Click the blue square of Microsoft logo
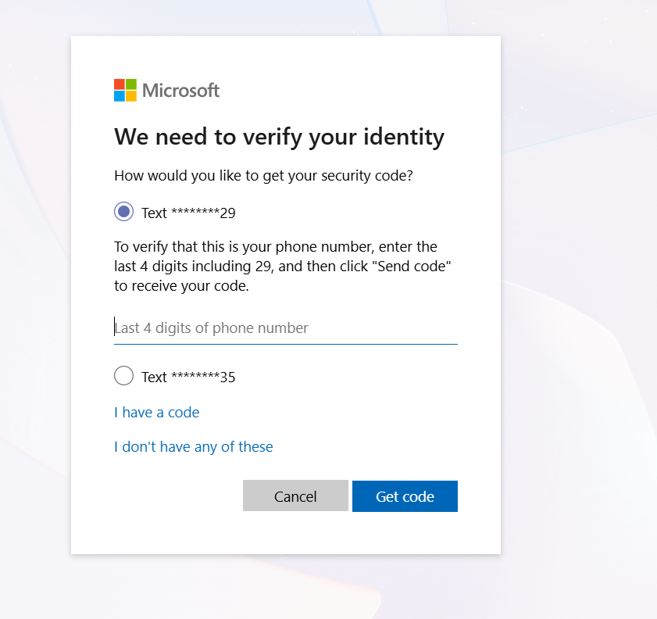This screenshot has width=657, height=619. point(120,96)
